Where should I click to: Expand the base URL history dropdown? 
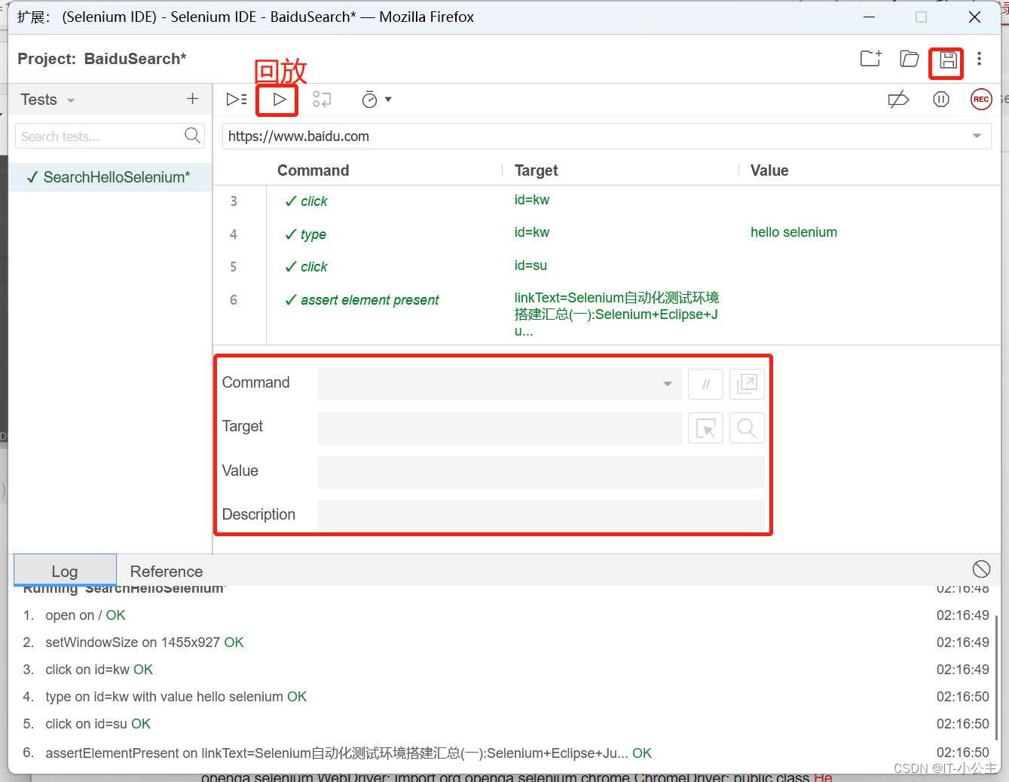point(977,136)
